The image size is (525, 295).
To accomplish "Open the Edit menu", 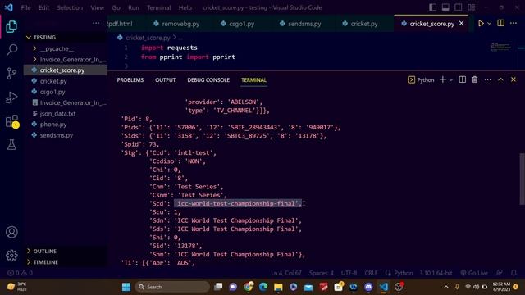I will pyautogui.click(x=43, y=7).
